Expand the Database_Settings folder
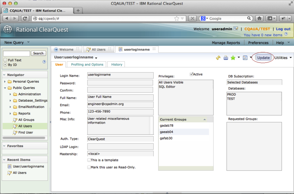 point(10,100)
